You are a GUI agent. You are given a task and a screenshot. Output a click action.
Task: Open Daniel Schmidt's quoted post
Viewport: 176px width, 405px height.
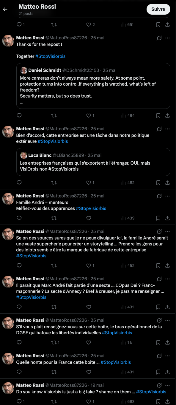[x=93, y=86]
